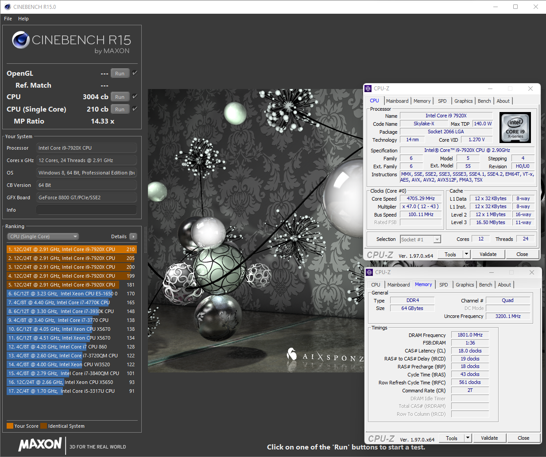Select ranking entry 9 Core i7-3770
Image resolution: width=546 pixels, height=457 pixels.
pos(72,320)
